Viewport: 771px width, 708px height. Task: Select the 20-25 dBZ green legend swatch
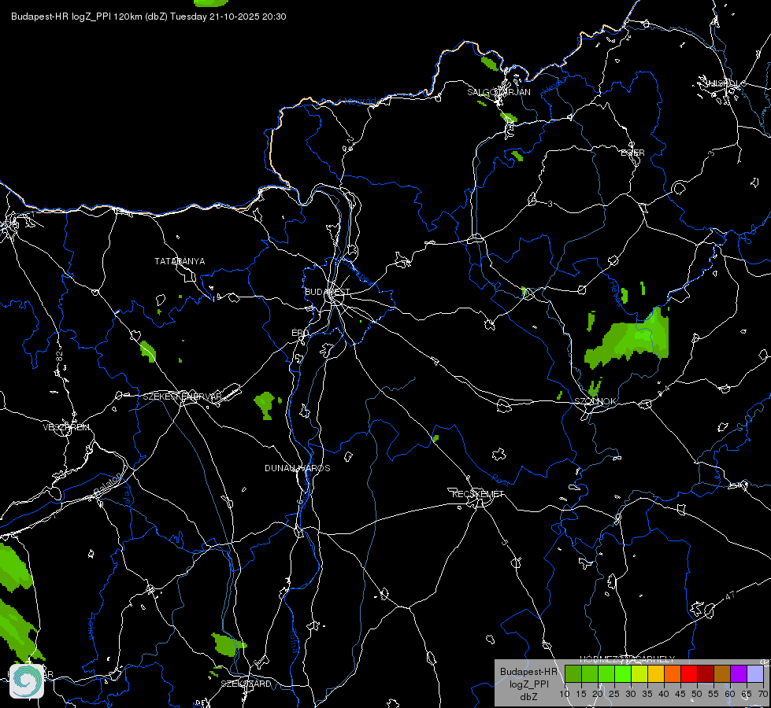point(606,673)
